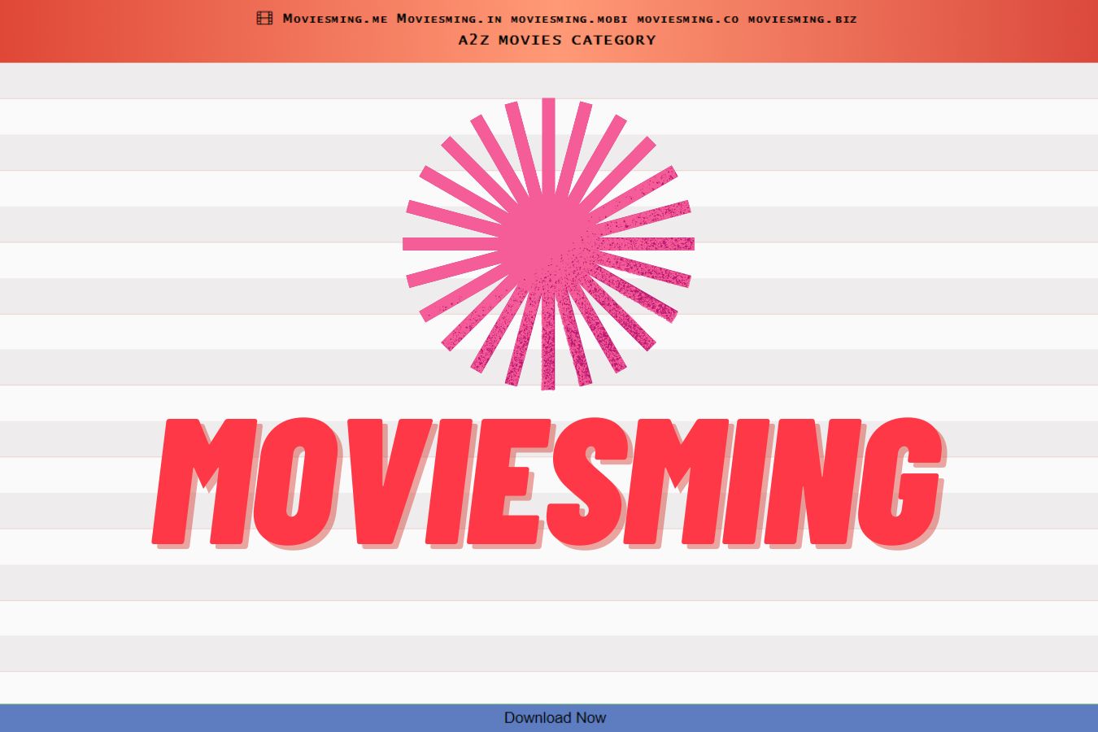Screen dimensions: 1098x732
Task: Click the Download Now button
Action: click(x=549, y=718)
